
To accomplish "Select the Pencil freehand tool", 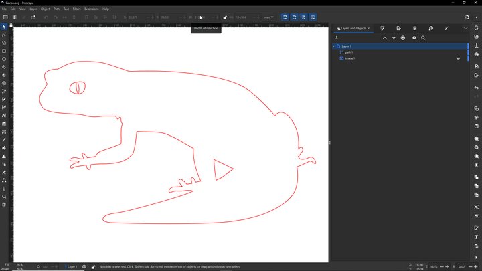I will click(x=4, y=99).
